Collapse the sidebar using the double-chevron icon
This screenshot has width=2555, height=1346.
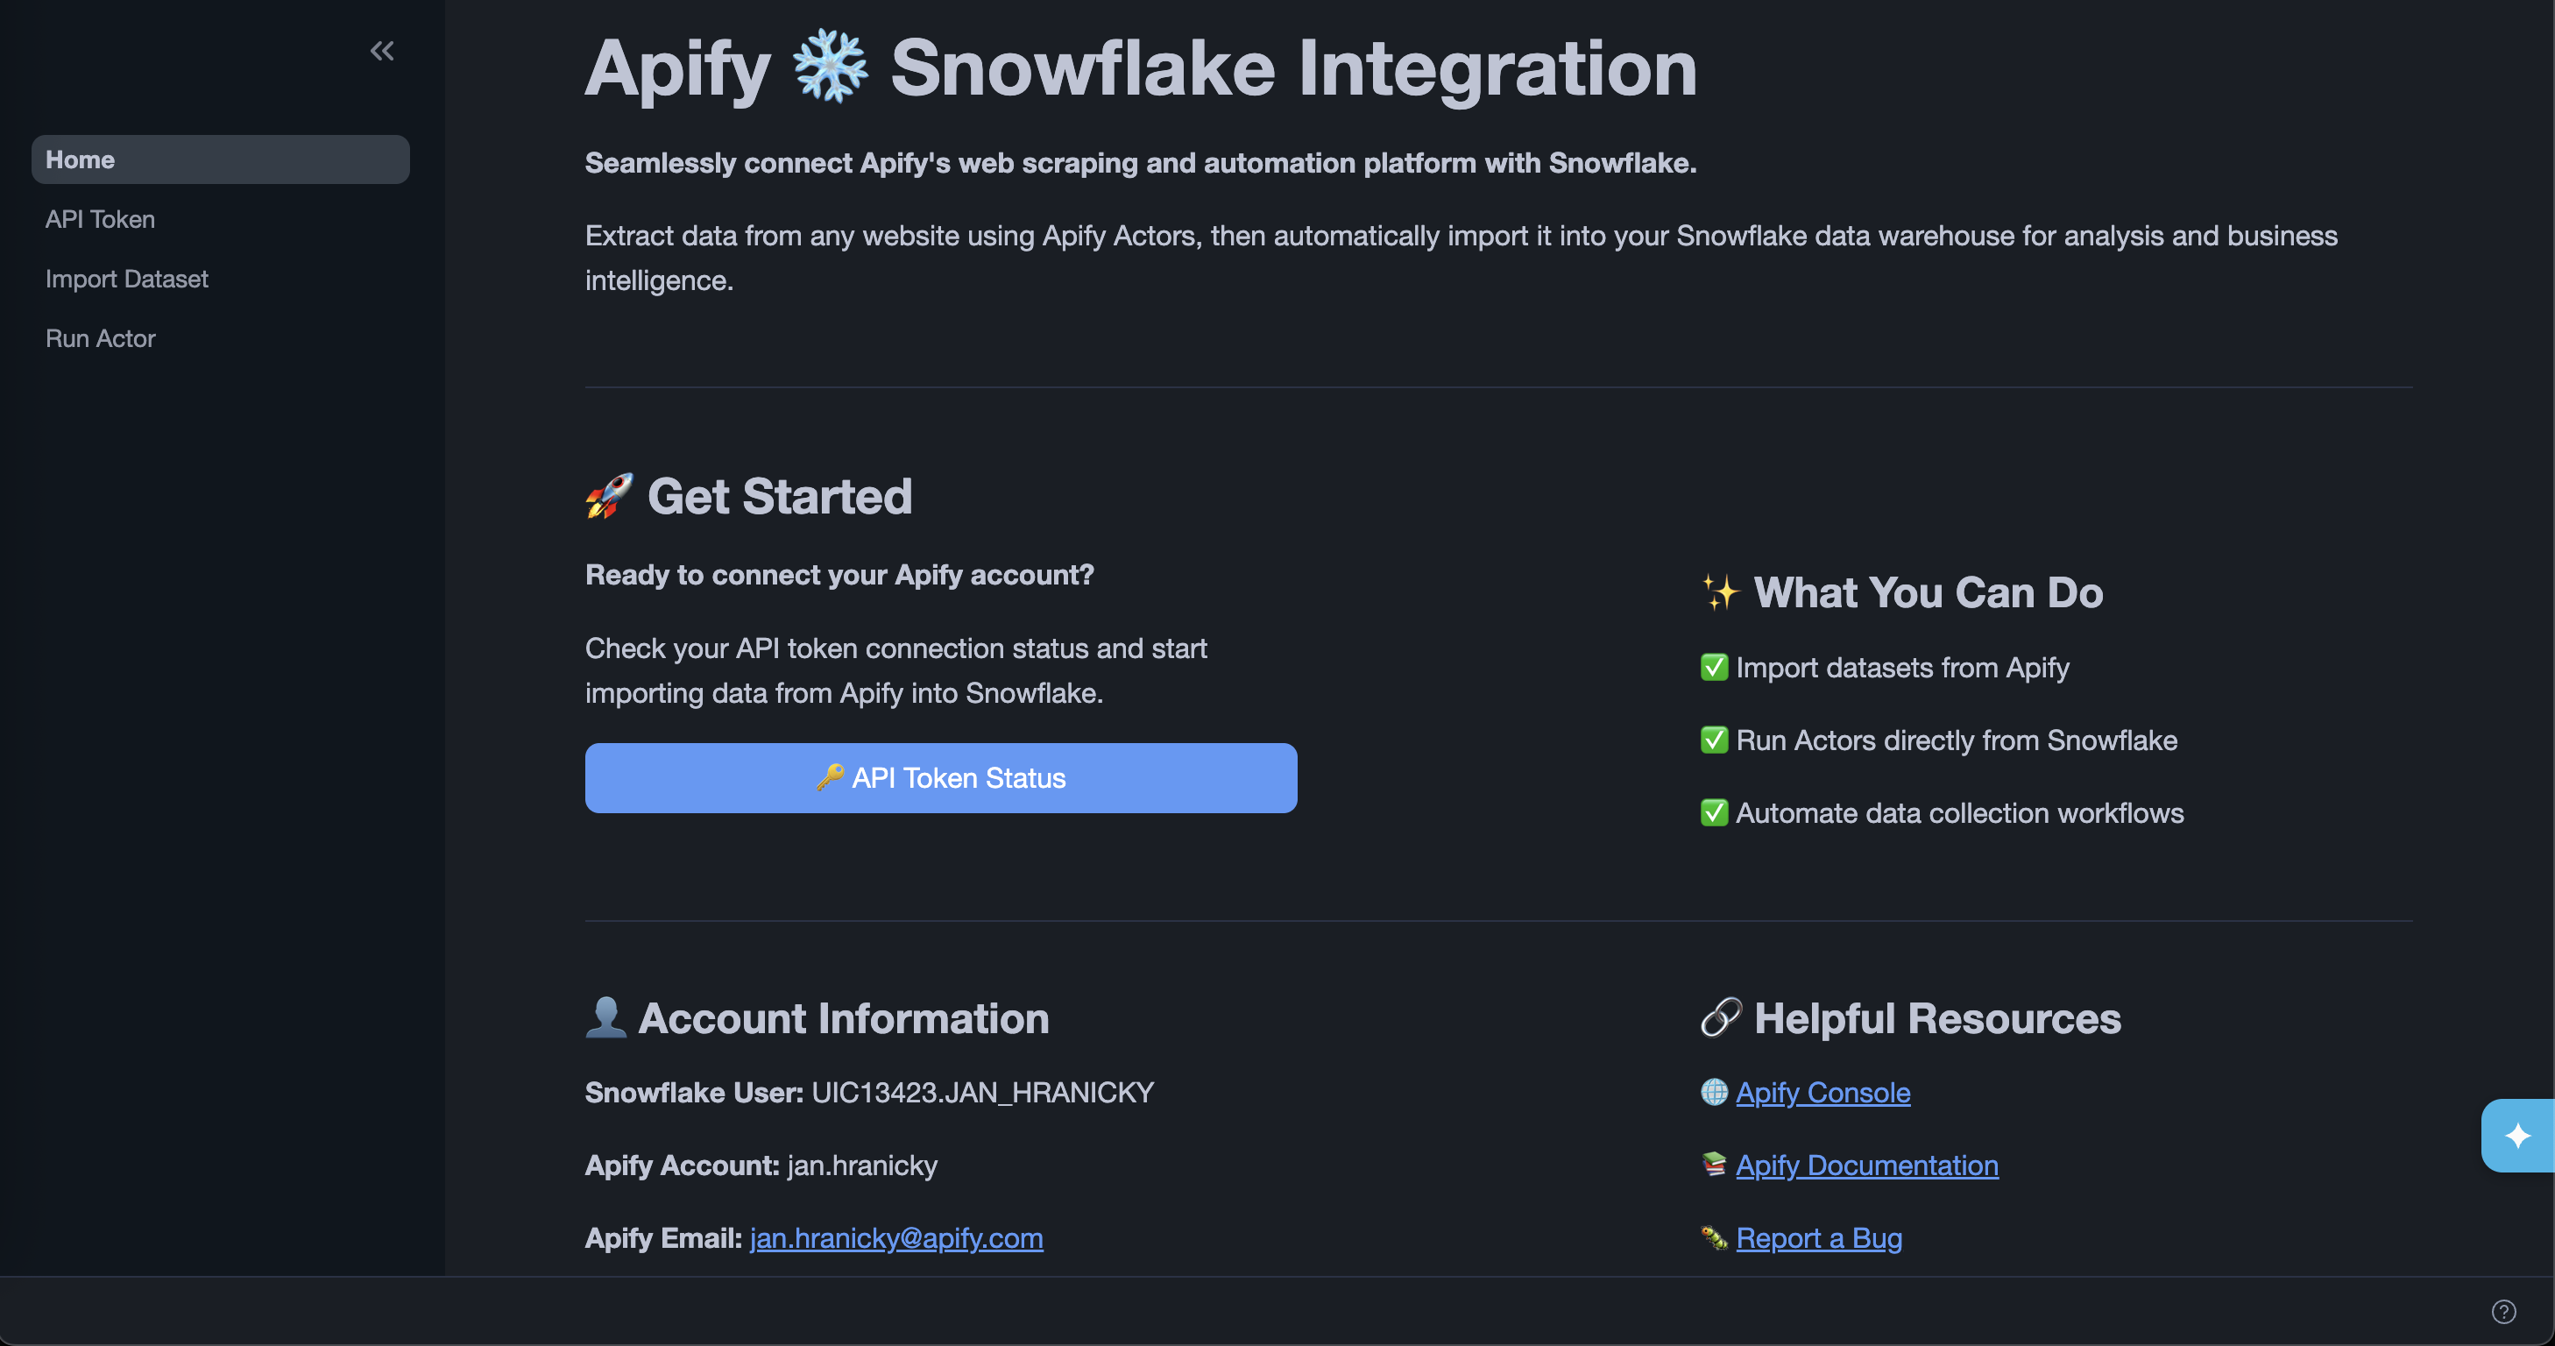[382, 50]
